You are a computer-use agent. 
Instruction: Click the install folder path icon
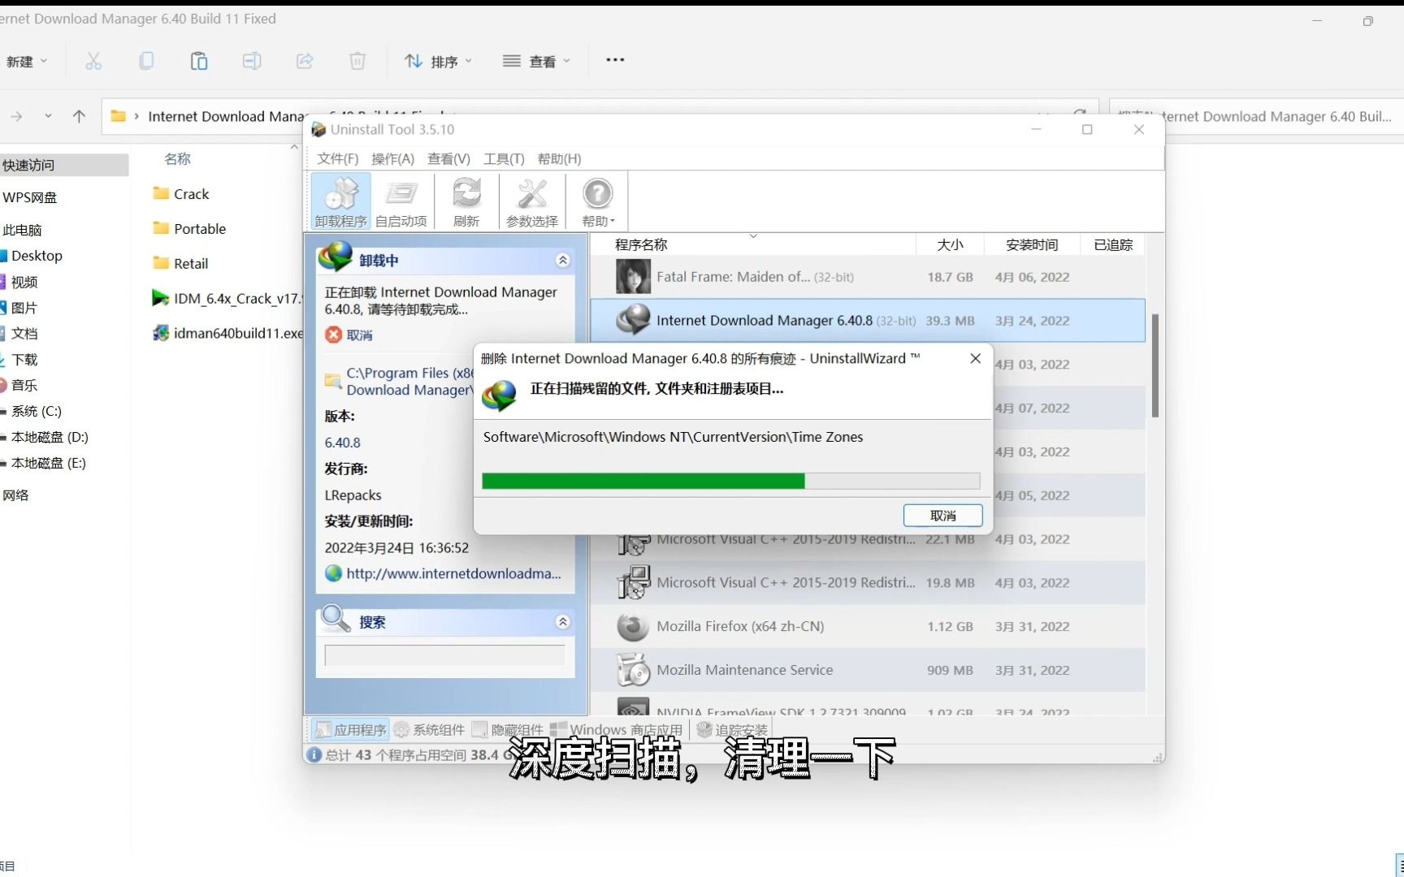[x=333, y=381]
